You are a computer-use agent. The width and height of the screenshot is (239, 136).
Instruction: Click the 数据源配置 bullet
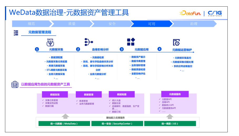pos(57,57)
